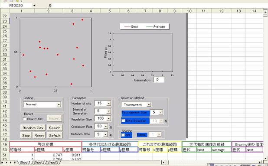Toggle the Report ON checkbox

coord(25,119)
